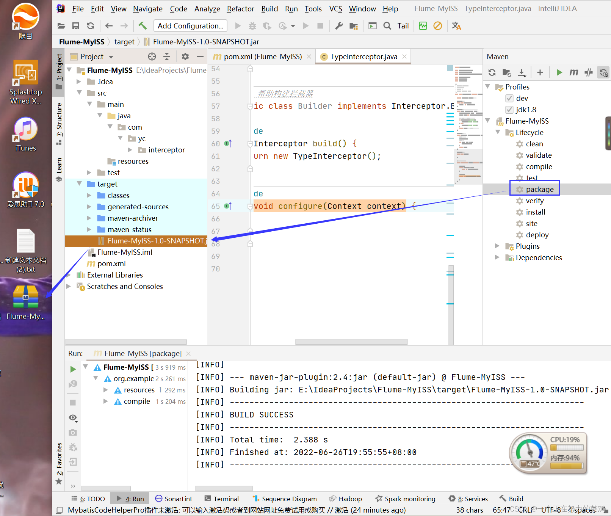Collapse the Profiles node in Maven
This screenshot has width=611, height=516.
(x=488, y=87)
